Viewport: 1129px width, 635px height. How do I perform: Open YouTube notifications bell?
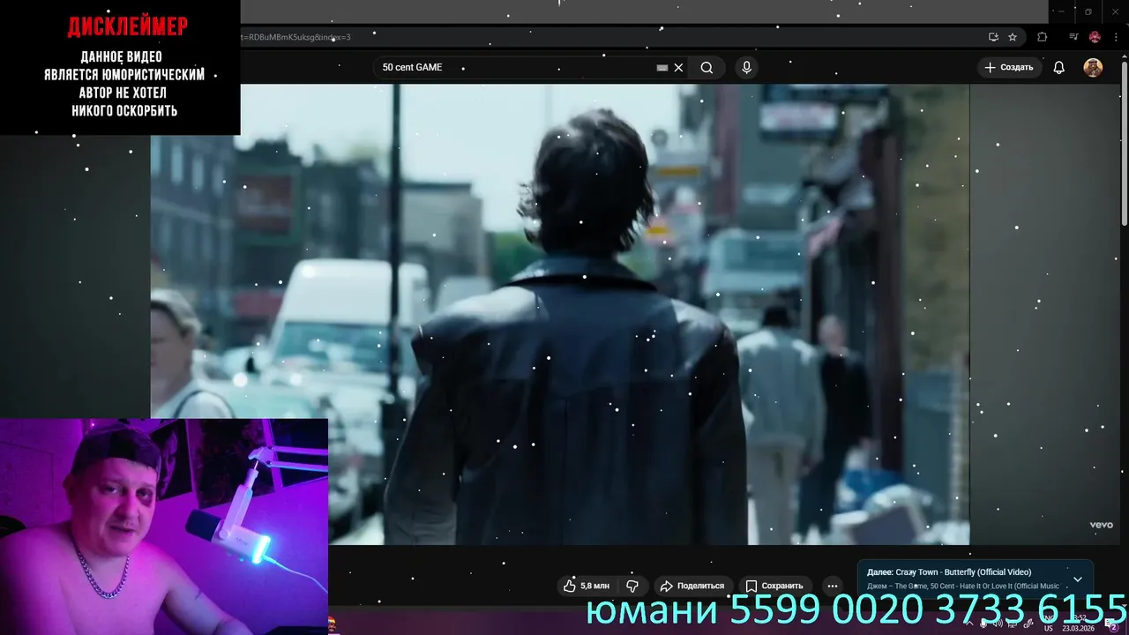[x=1059, y=68]
